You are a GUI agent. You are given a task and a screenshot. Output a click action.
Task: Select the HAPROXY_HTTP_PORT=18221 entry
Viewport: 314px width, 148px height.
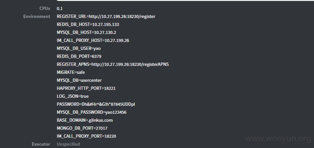point(86,88)
